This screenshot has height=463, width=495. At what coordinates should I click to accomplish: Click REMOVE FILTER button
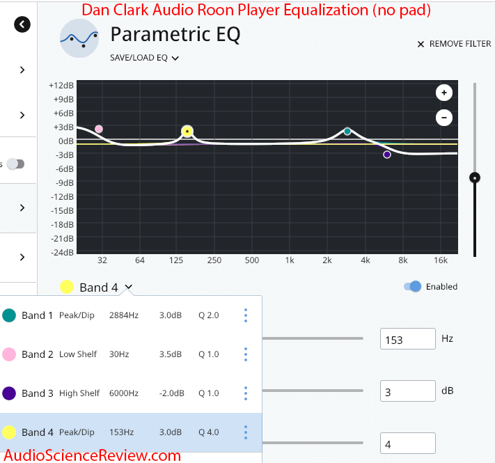pyautogui.click(x=455, y=44)
